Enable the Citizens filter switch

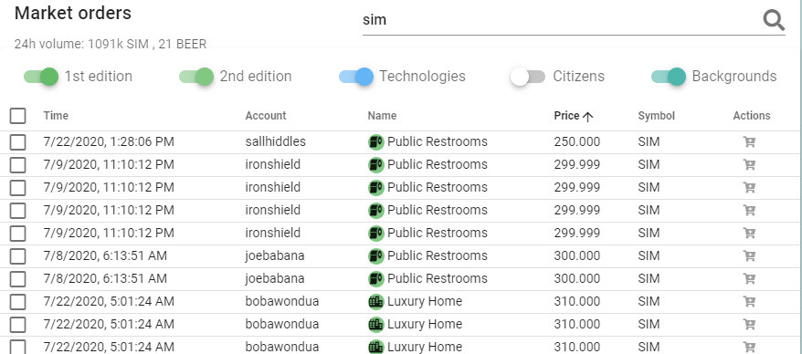tap(527, 77)
